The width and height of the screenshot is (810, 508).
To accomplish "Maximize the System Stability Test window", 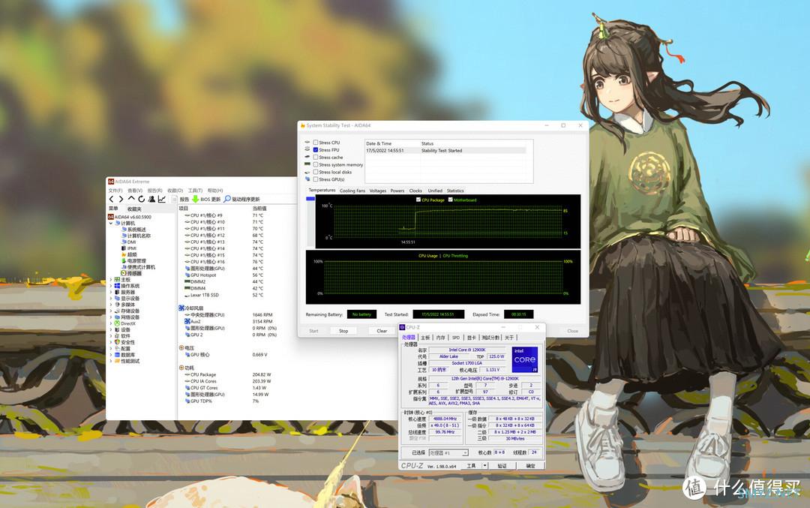I will click(x=563, y=125).
